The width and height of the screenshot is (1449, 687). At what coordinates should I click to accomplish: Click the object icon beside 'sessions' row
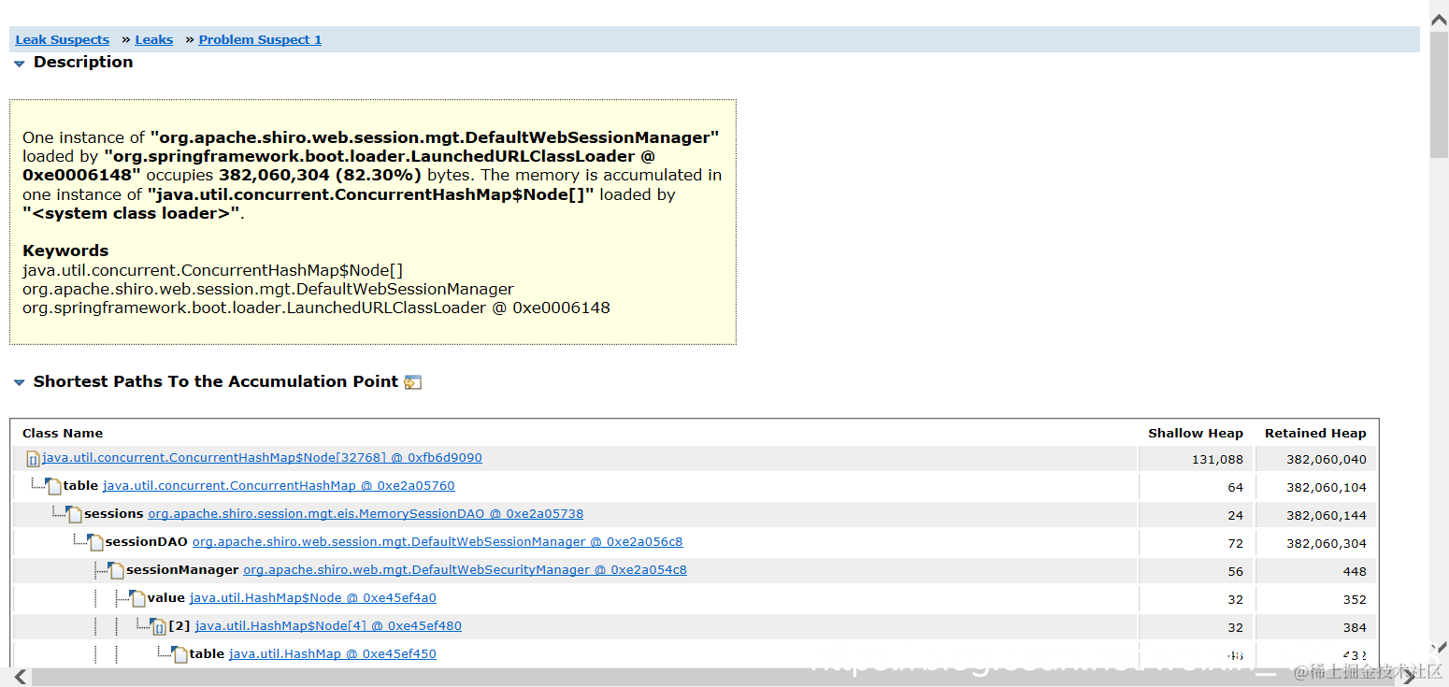(x=75, y=514)
